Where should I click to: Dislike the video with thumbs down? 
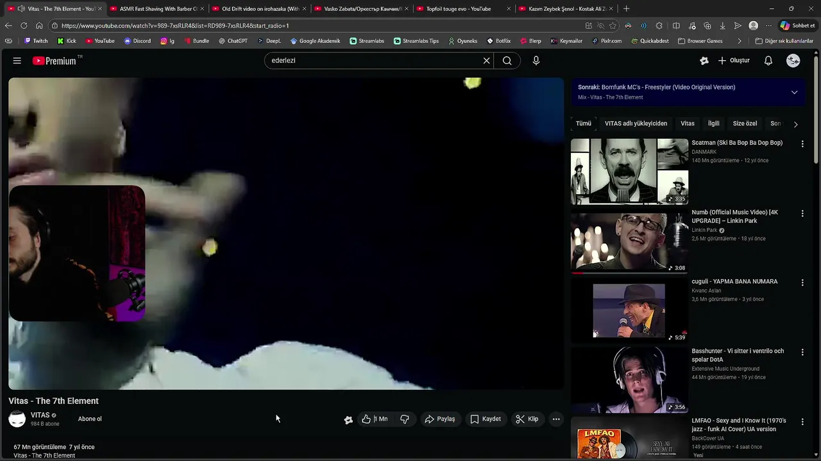coord(405,419)
